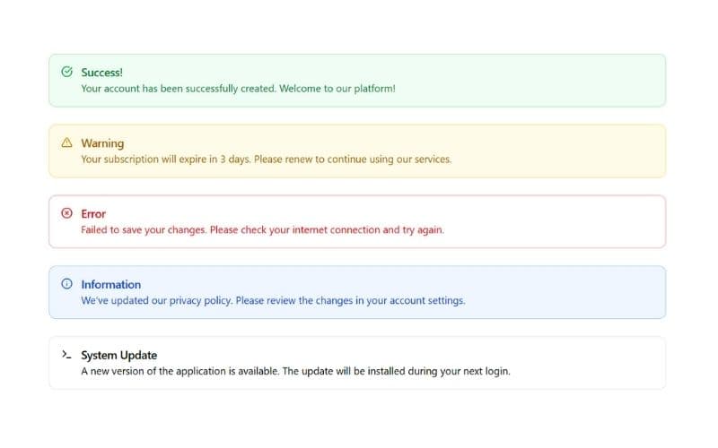Select the 'Information' heading
The width and height of the screenshot is (718, 448).
(x=110, y=284)
